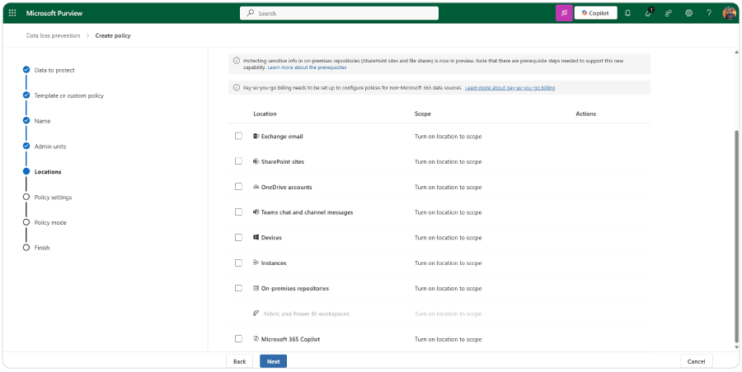Open Learn more about the prerequisites link
This screenshot has height=372, width=742.
(308, 67)
